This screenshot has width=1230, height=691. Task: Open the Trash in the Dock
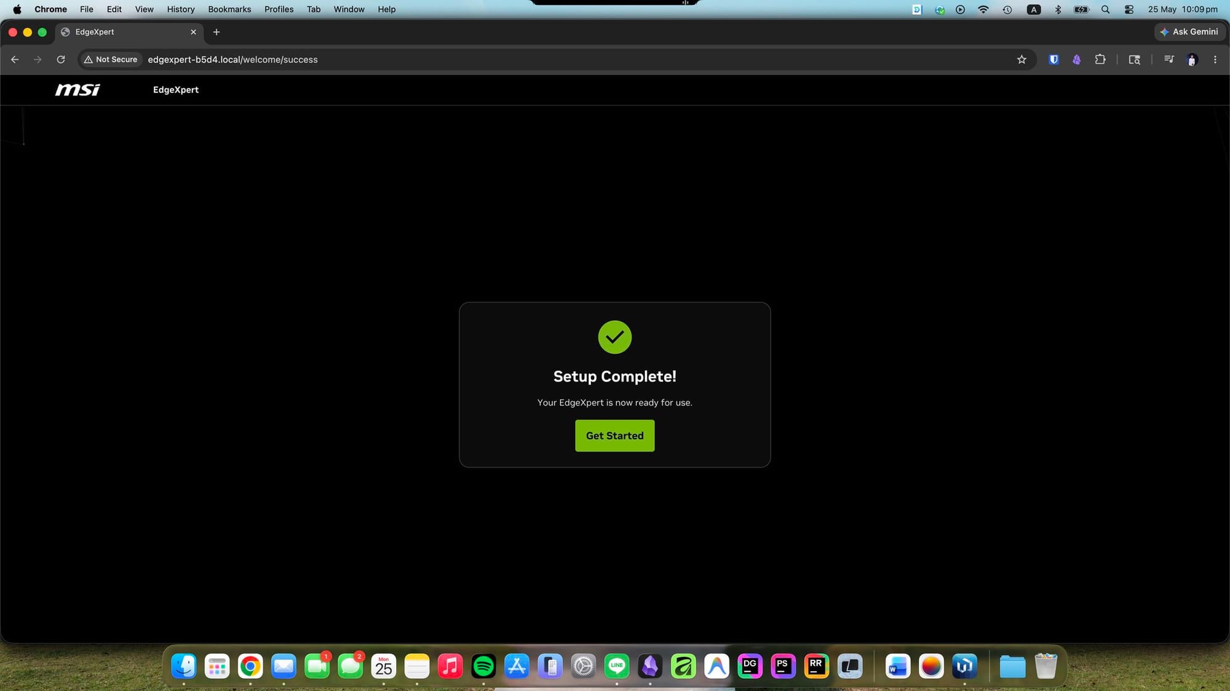pos(1045,666)
